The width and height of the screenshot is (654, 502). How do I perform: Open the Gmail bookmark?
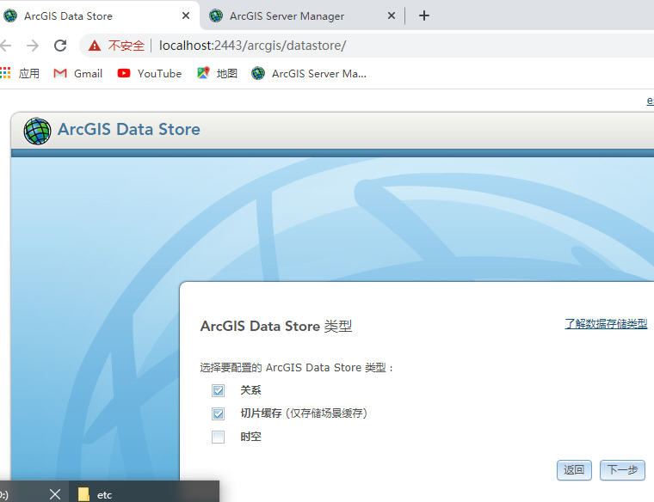[x=78, y=73]
